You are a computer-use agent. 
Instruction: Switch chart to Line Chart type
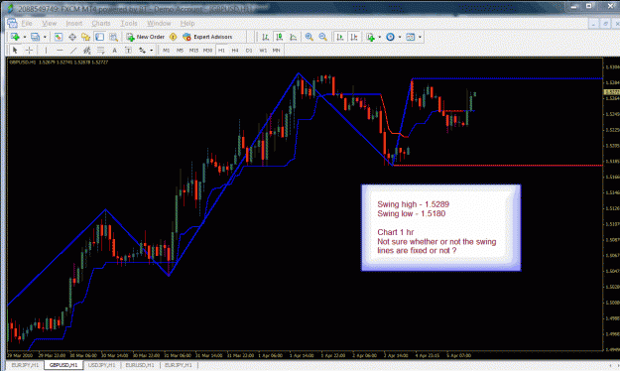[x=293, y=37]
